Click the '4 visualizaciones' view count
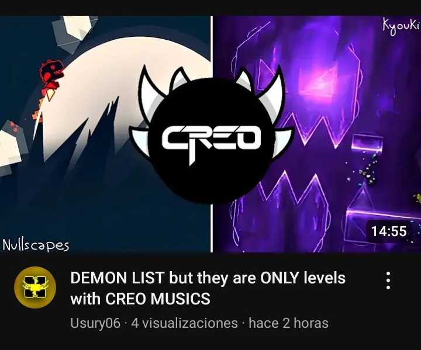 click(x=184, y=323)
